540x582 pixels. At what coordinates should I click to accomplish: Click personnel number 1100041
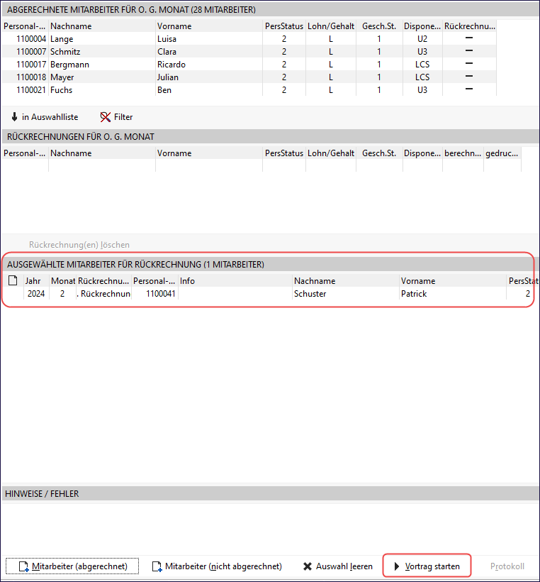[x=160, y=294]
